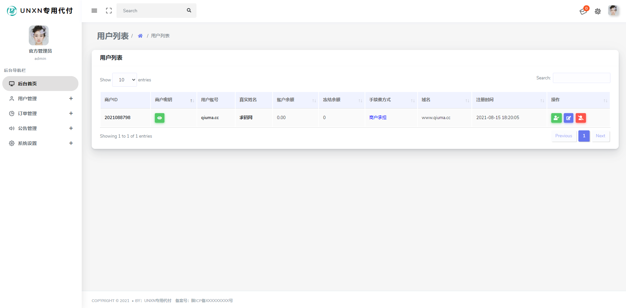Open the notifications message icon
The image size is (626, 308).
[x=583, y=11]
